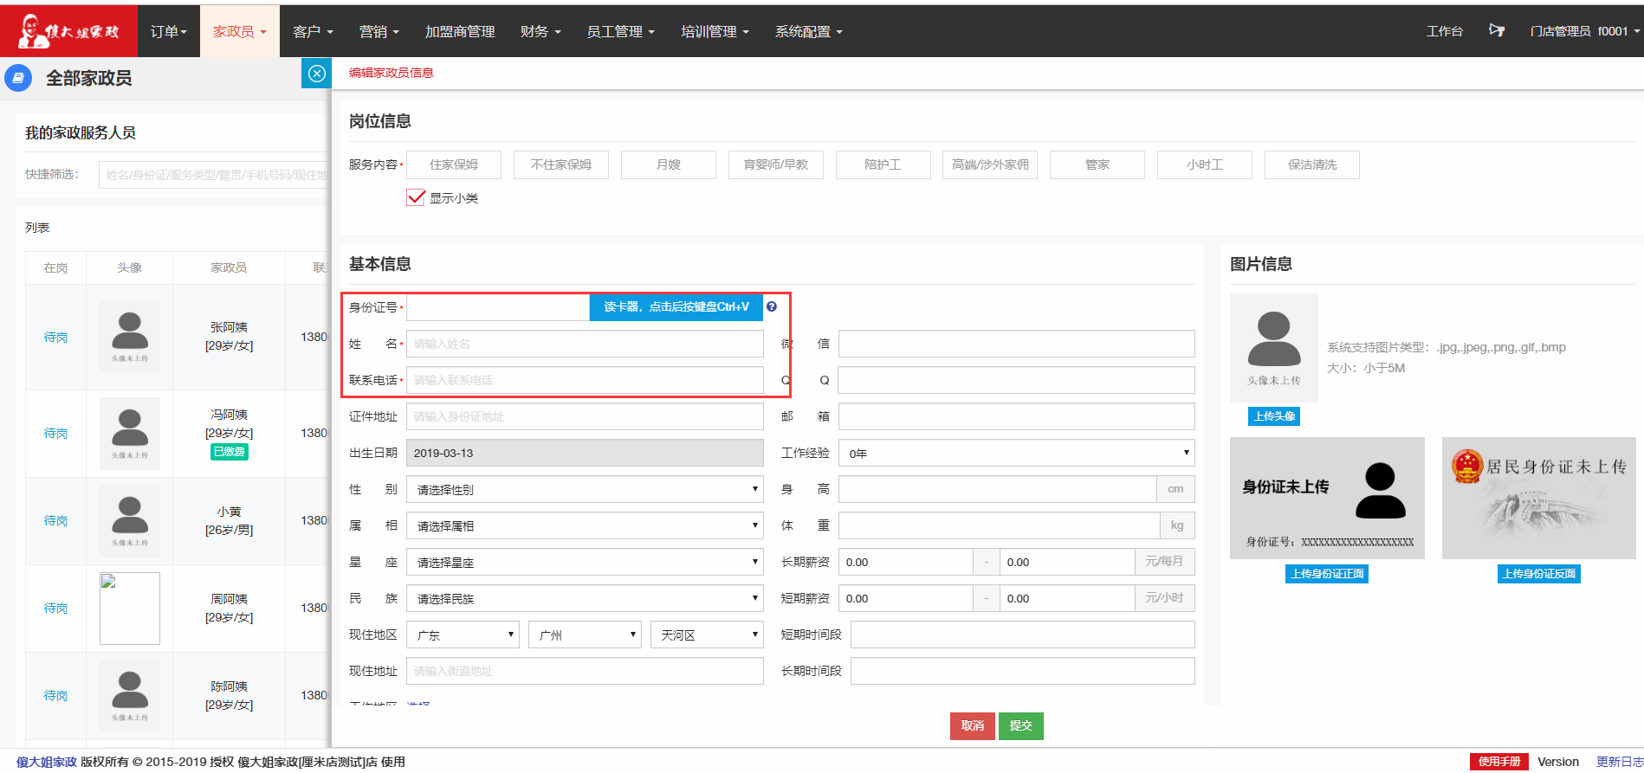Open the 员工管理 menu
The height and width of the screenshot is (773, 1644).
[x=620, y=31]
